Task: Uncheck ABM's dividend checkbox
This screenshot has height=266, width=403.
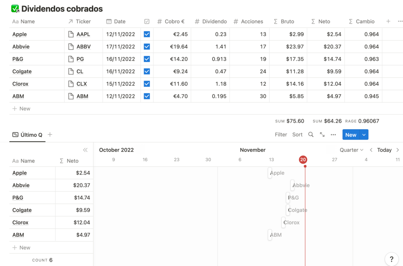Action: point(147,96)
